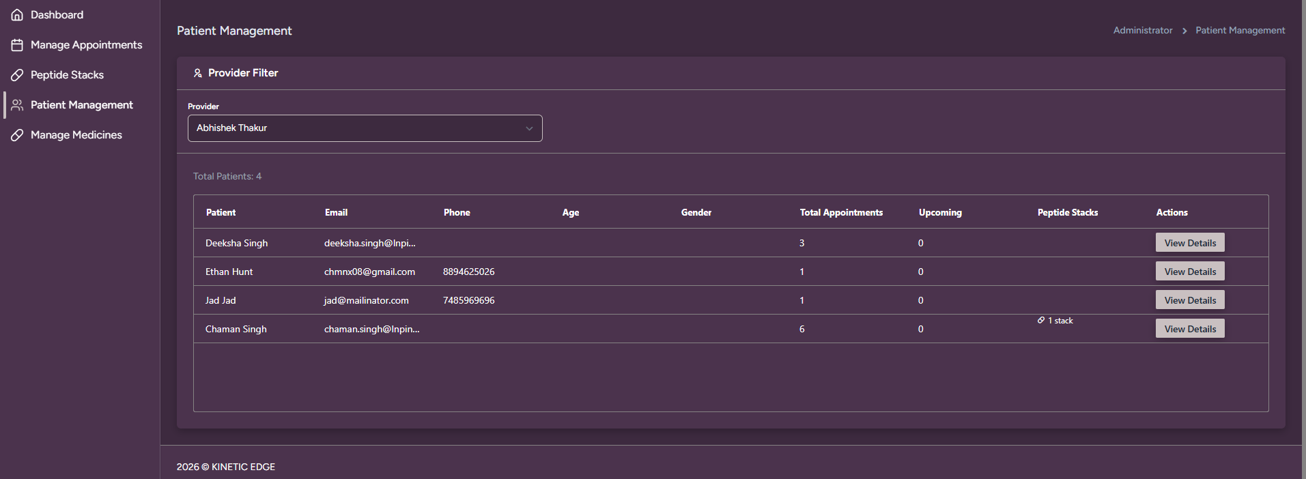Click the Patient Management breadcrumb link

(x=1240, y=31)
